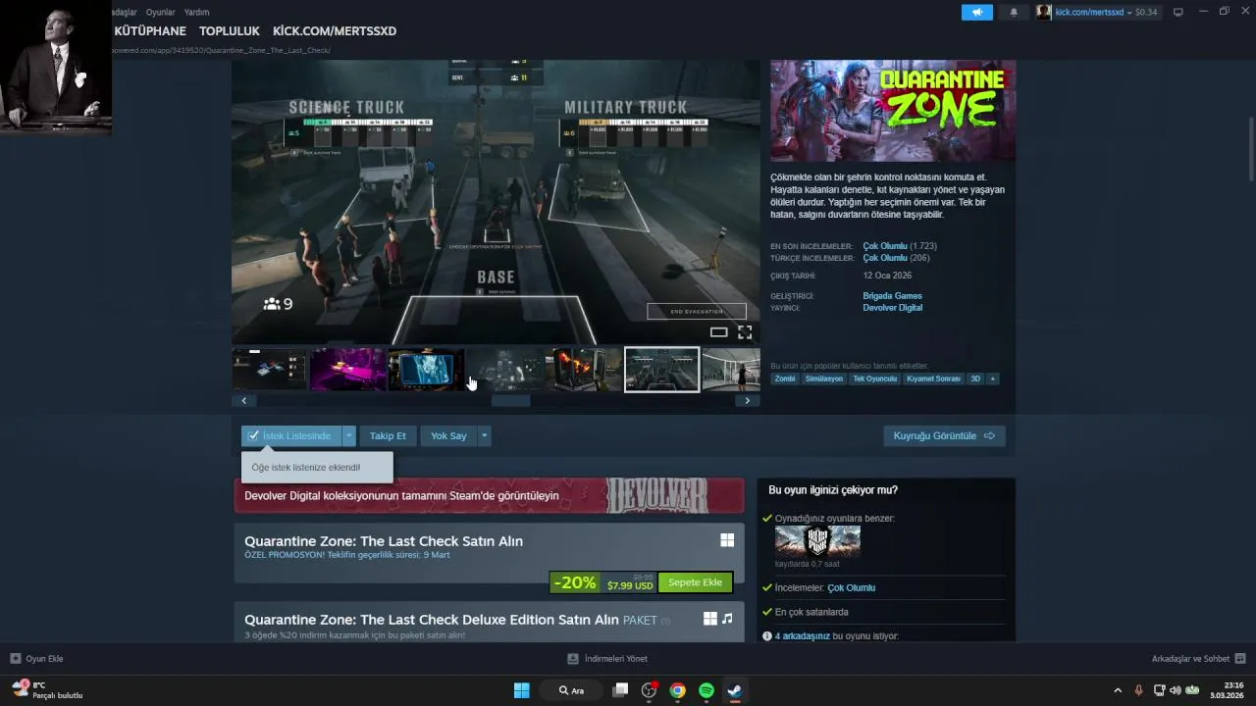
Task: Click the user avatar in the title bar
Action: tap(1044, 12)
